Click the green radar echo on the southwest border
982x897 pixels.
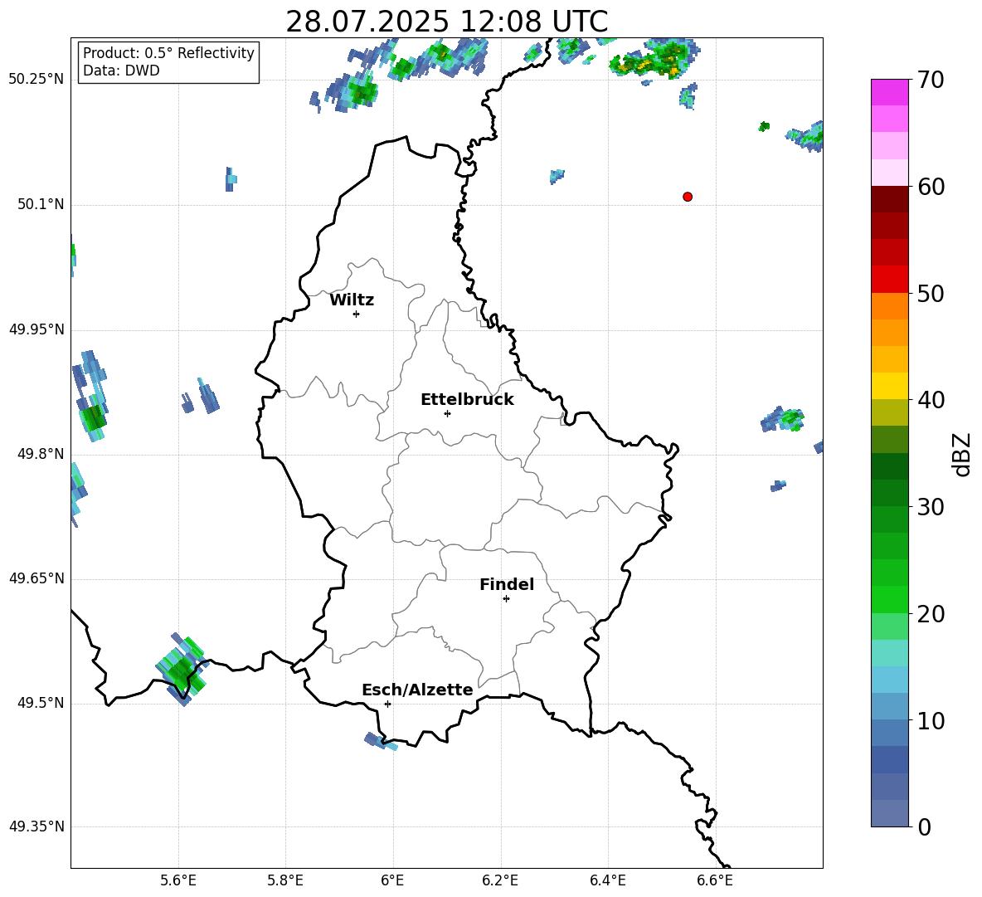(x=181, y=670)
